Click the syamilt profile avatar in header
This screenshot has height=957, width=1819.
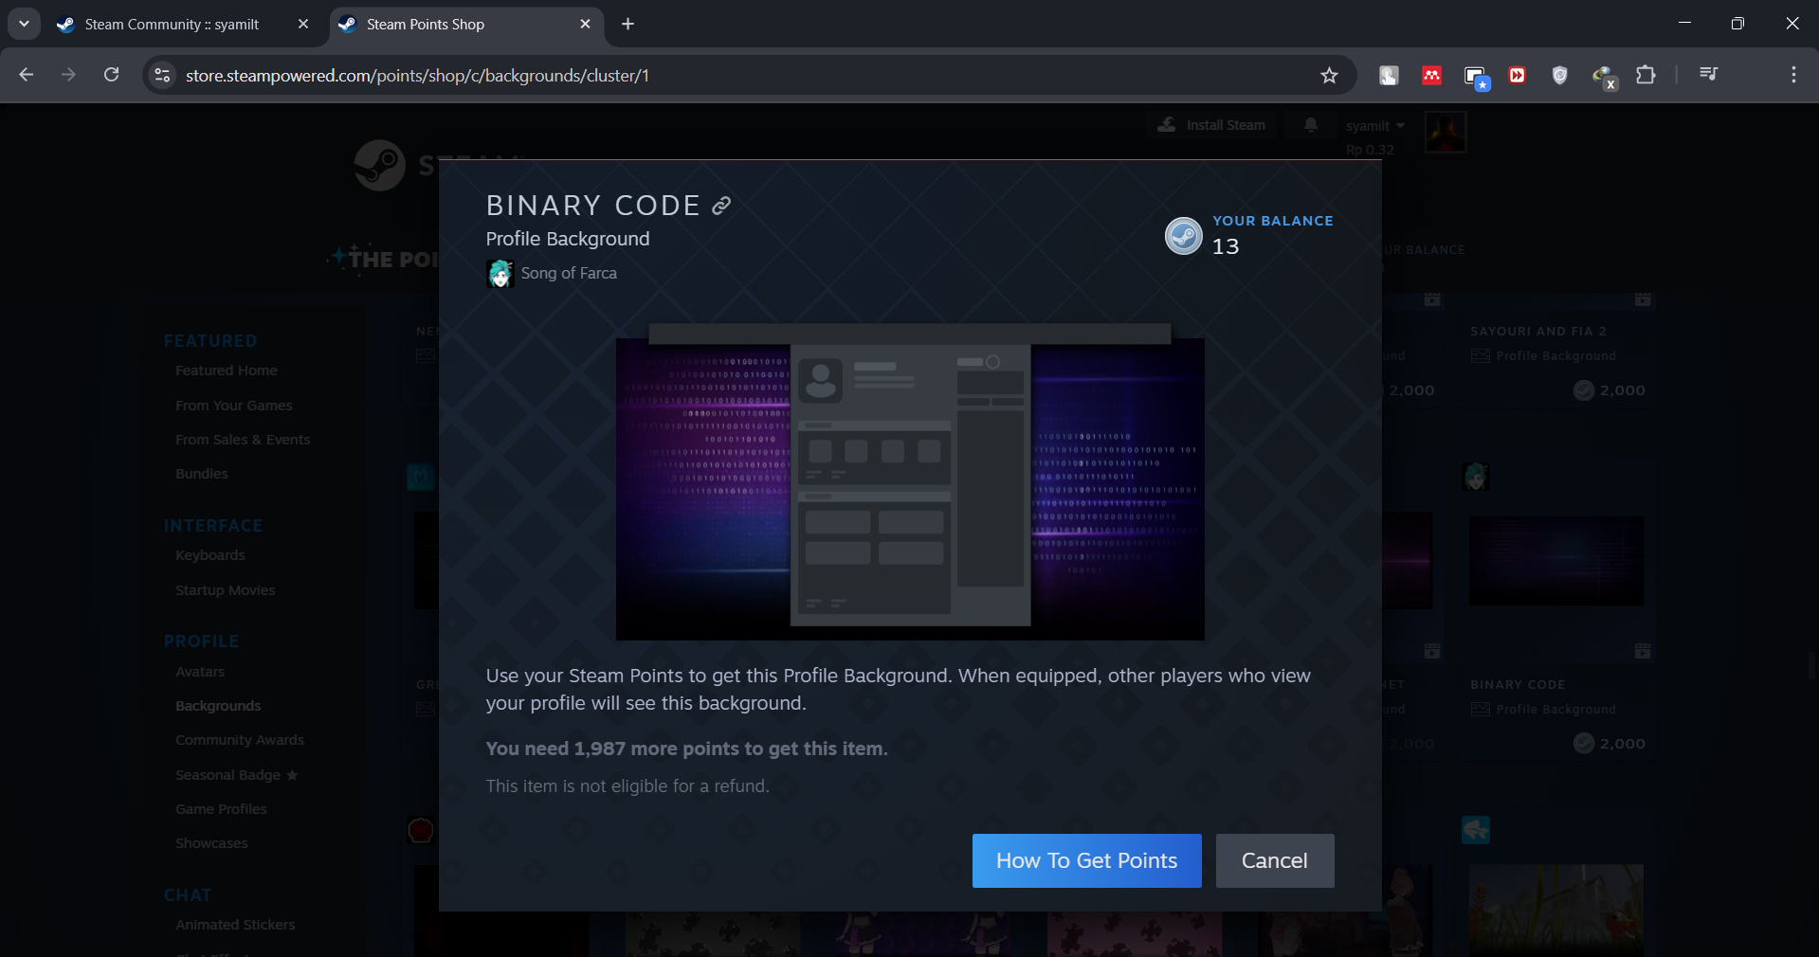1446,132
